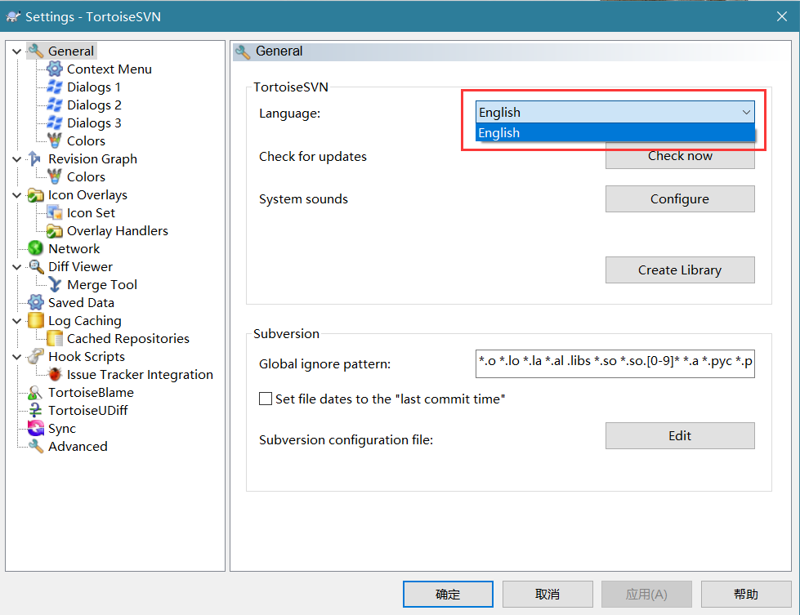Click the General wrench icon in tree
The height and width of the screenshot is (615, 800).
click(x=36, y=51)
